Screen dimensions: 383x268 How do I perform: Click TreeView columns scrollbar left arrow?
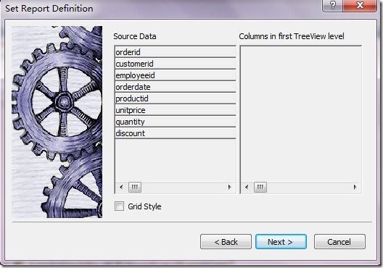point(247,188)
